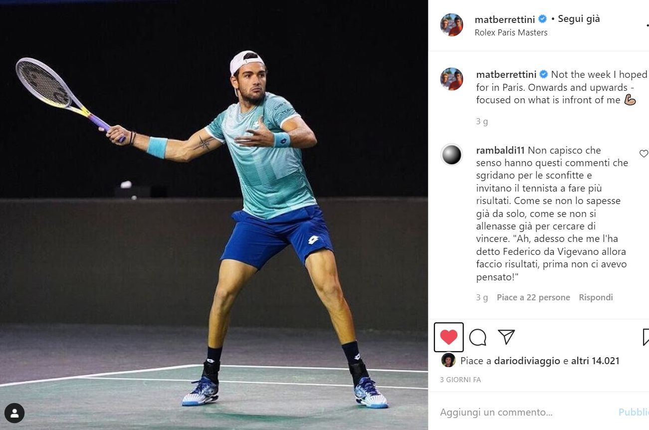Open the altri 14.021 likes list
Image resolution: width=649 pixels, height=430 pixels.
click(x=595, y=361)
